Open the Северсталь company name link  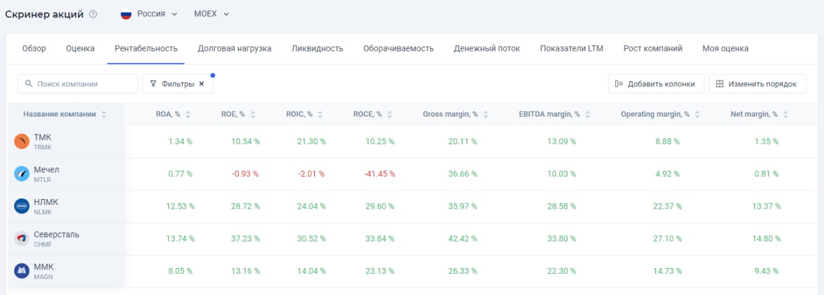[57, 234]
